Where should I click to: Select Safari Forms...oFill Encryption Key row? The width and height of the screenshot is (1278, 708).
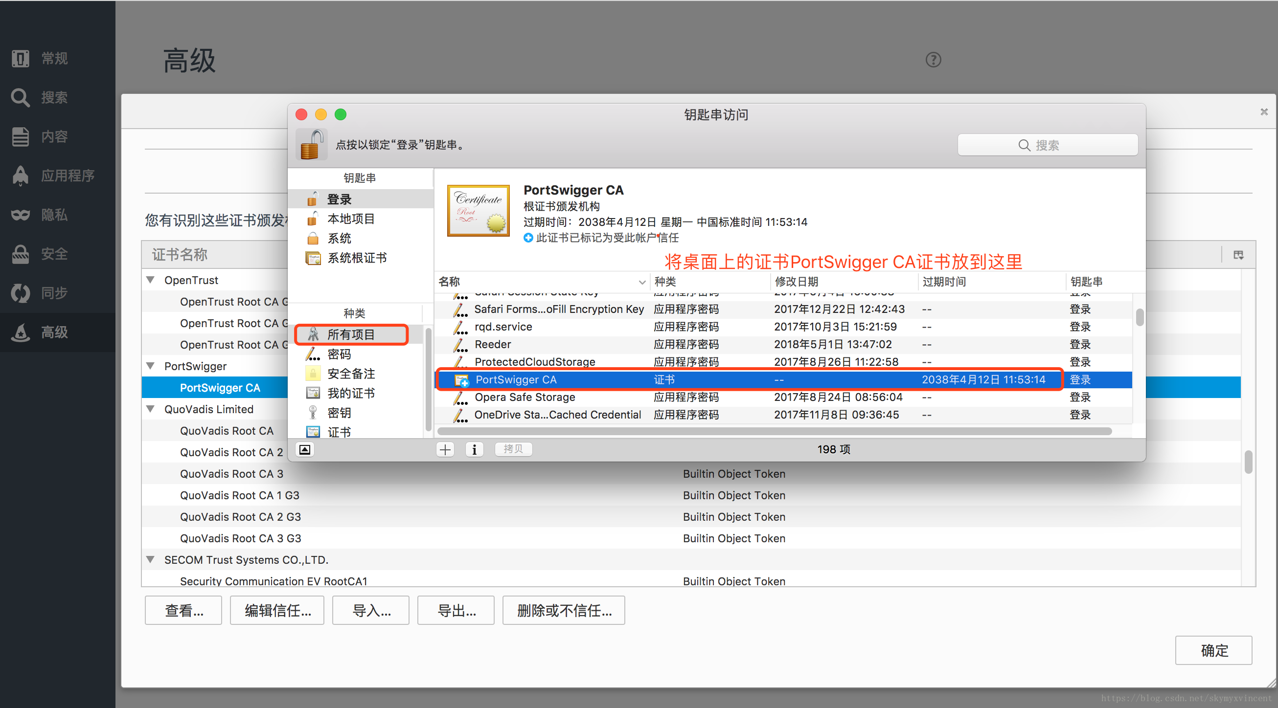pyautogui.click(x=784, y=310)
